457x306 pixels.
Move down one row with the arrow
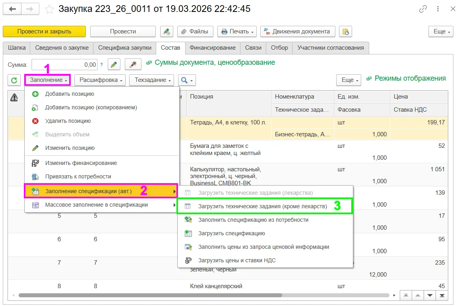430,295
